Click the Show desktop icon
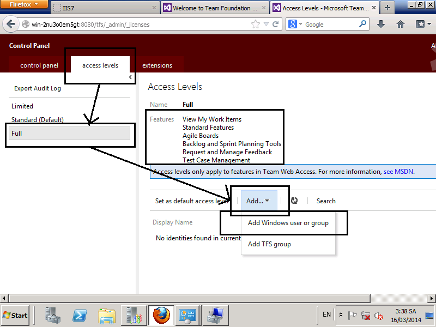The height and width of the screenshot is (327, 436). click(429, 316)
